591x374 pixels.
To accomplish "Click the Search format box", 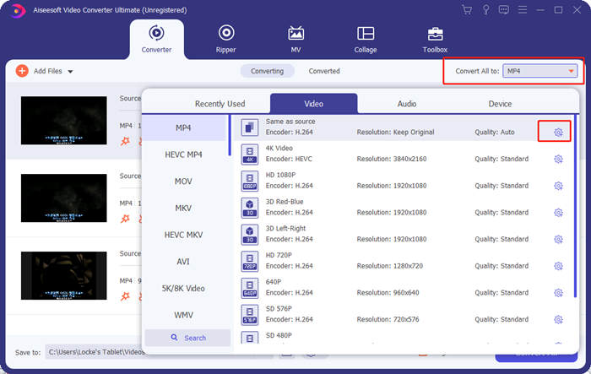I will pos(187,338).
